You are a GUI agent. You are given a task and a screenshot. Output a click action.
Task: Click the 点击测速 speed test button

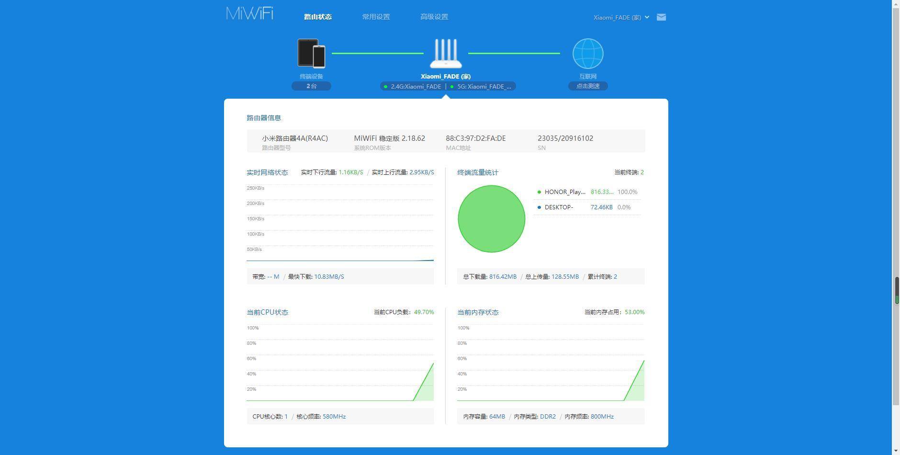(x=588, y=86)
